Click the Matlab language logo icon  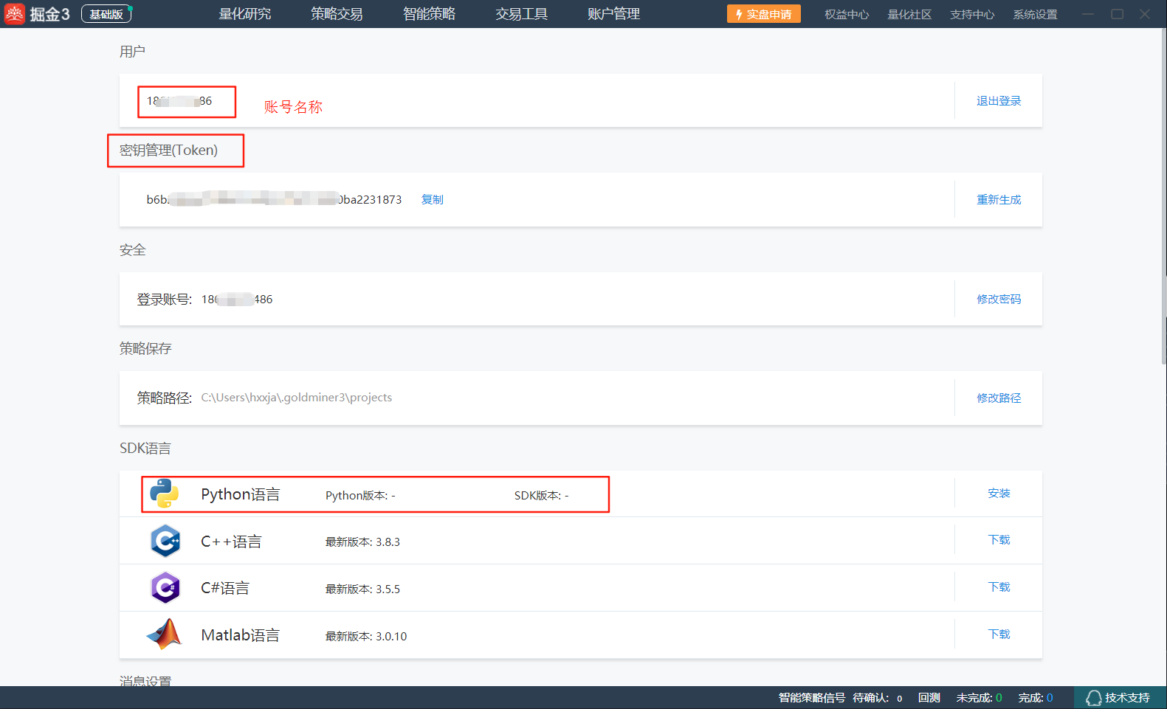164,634
